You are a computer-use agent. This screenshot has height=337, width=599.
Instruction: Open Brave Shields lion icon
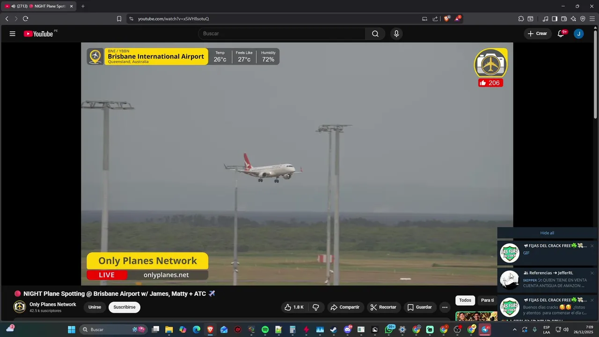click(x=446, y=19)
